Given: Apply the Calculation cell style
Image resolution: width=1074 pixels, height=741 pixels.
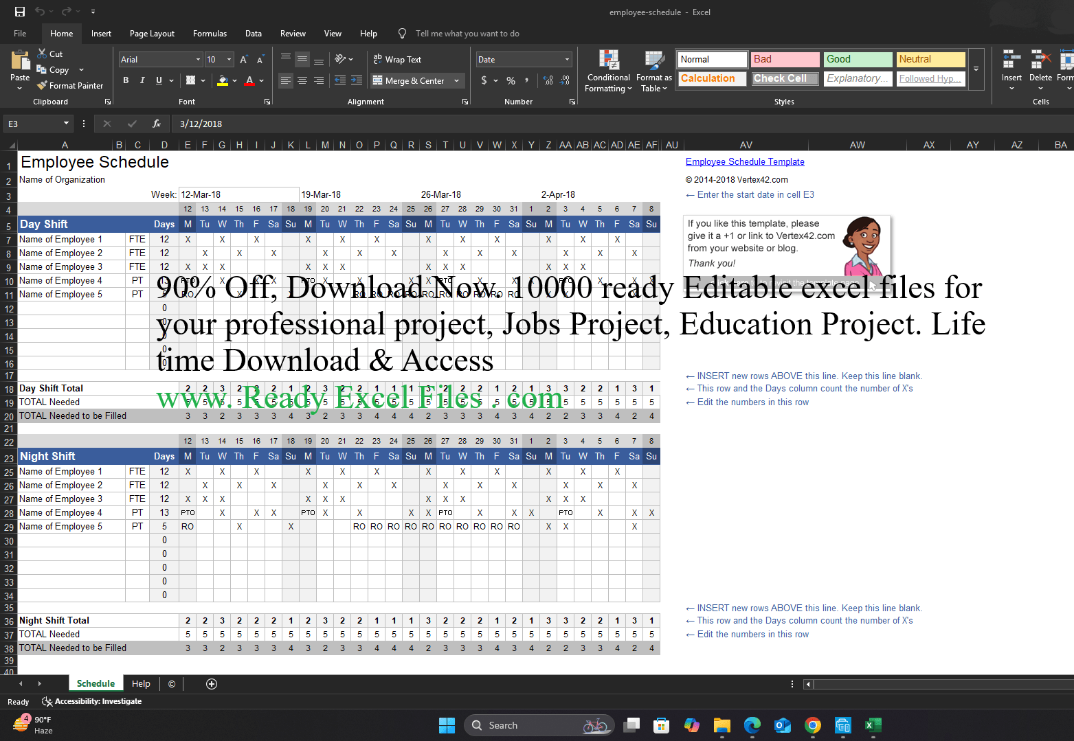Looking at the screenshot, I should [x=712, y=78].
